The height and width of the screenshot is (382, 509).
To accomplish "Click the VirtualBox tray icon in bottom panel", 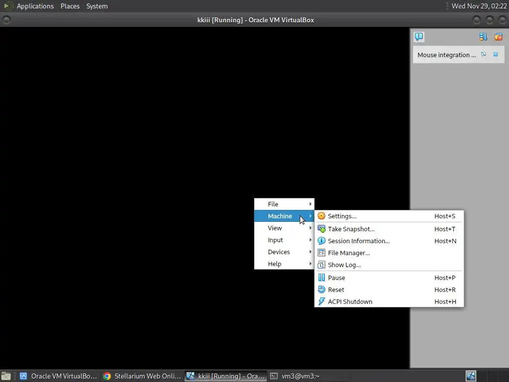I will tap(471, 376).
